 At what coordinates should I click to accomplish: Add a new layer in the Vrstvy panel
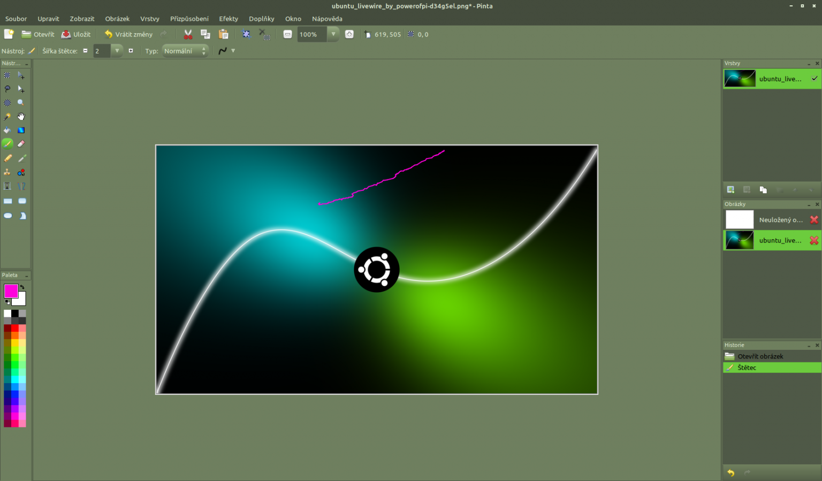click(730, 189)
